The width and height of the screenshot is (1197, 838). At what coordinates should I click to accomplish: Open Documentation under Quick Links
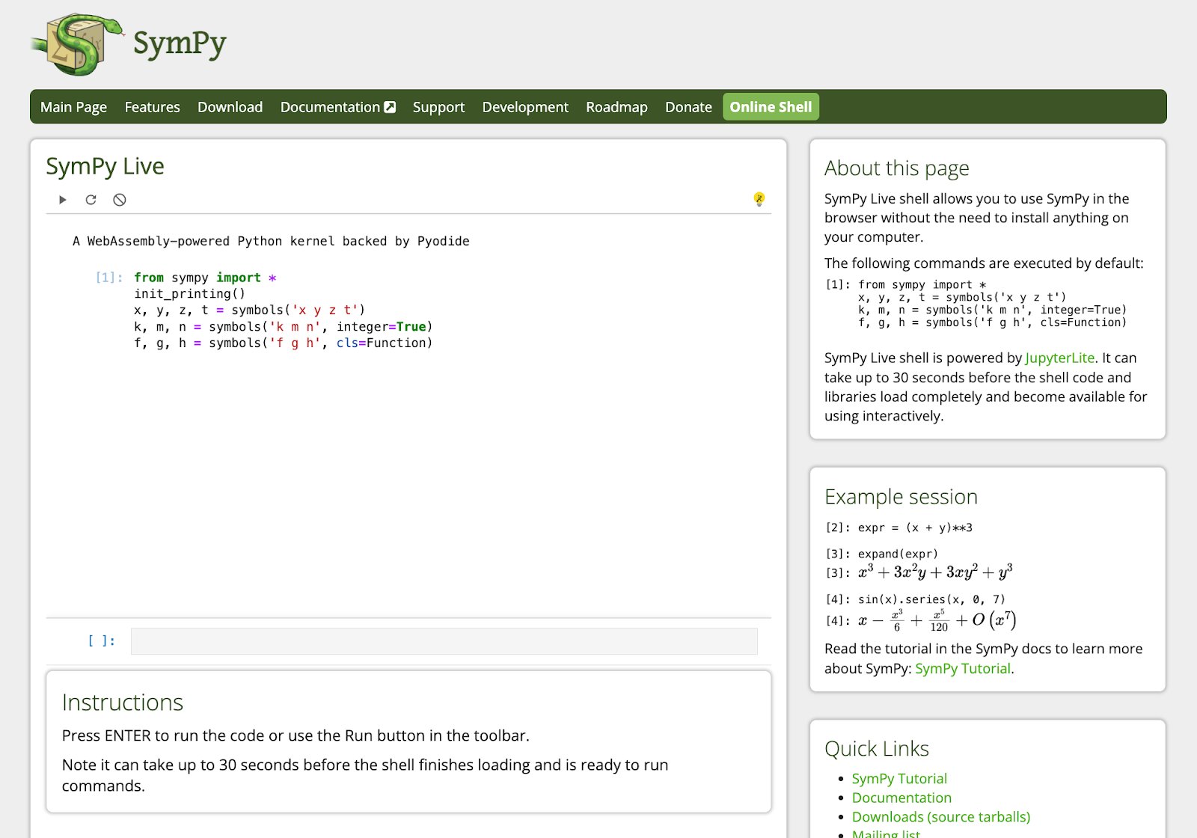point(901,798)
